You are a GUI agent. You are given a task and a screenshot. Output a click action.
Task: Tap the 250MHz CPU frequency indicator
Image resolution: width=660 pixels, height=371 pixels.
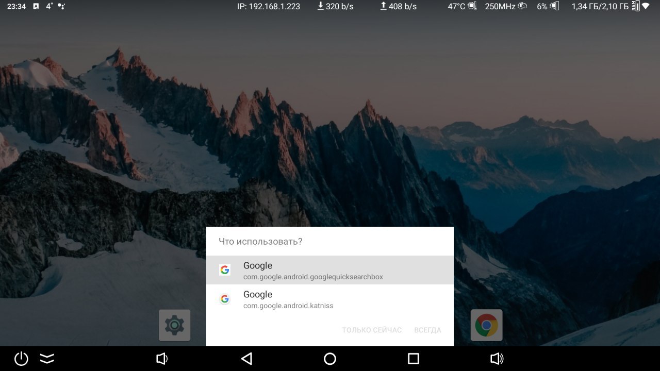click(506, 6)
